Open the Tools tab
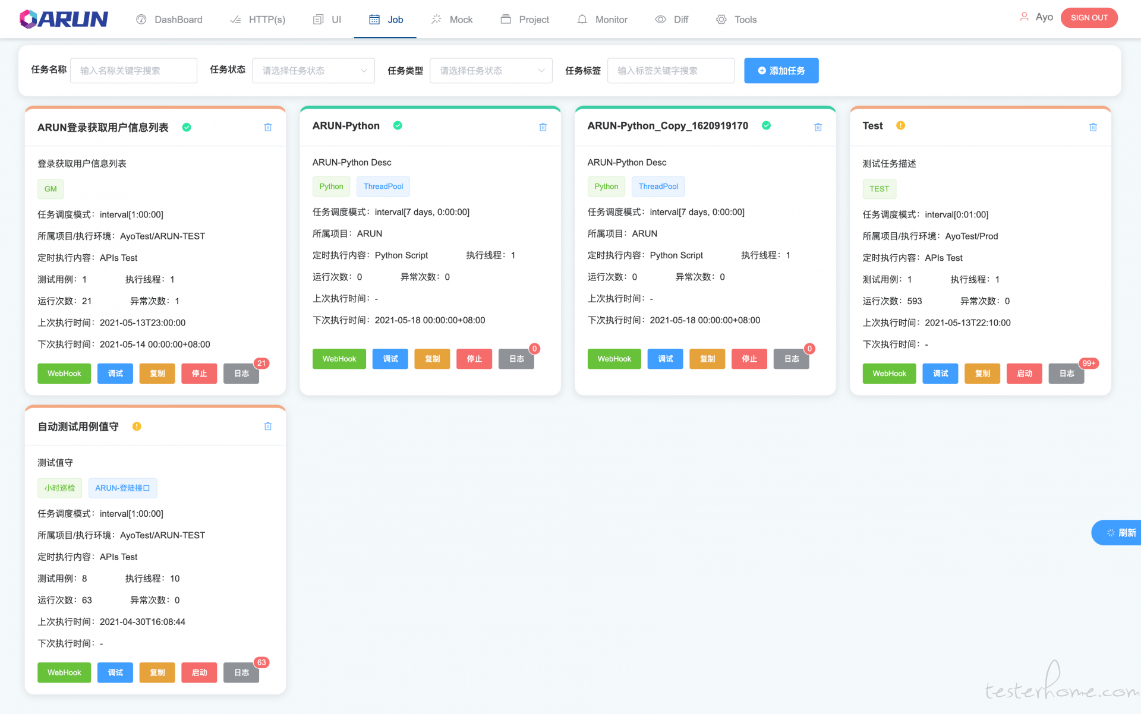Viewport: 1141px width, 714px height. pos(736,20)
